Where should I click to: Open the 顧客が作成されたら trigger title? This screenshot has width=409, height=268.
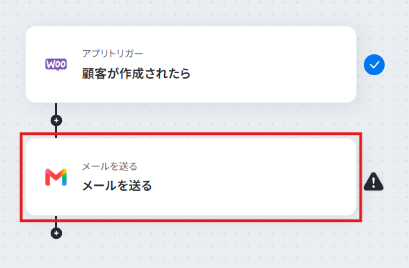pyautogui.click(x=136, y=73)
